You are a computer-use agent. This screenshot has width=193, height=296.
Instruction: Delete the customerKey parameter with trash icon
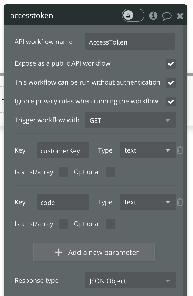(x=180, y=150)
